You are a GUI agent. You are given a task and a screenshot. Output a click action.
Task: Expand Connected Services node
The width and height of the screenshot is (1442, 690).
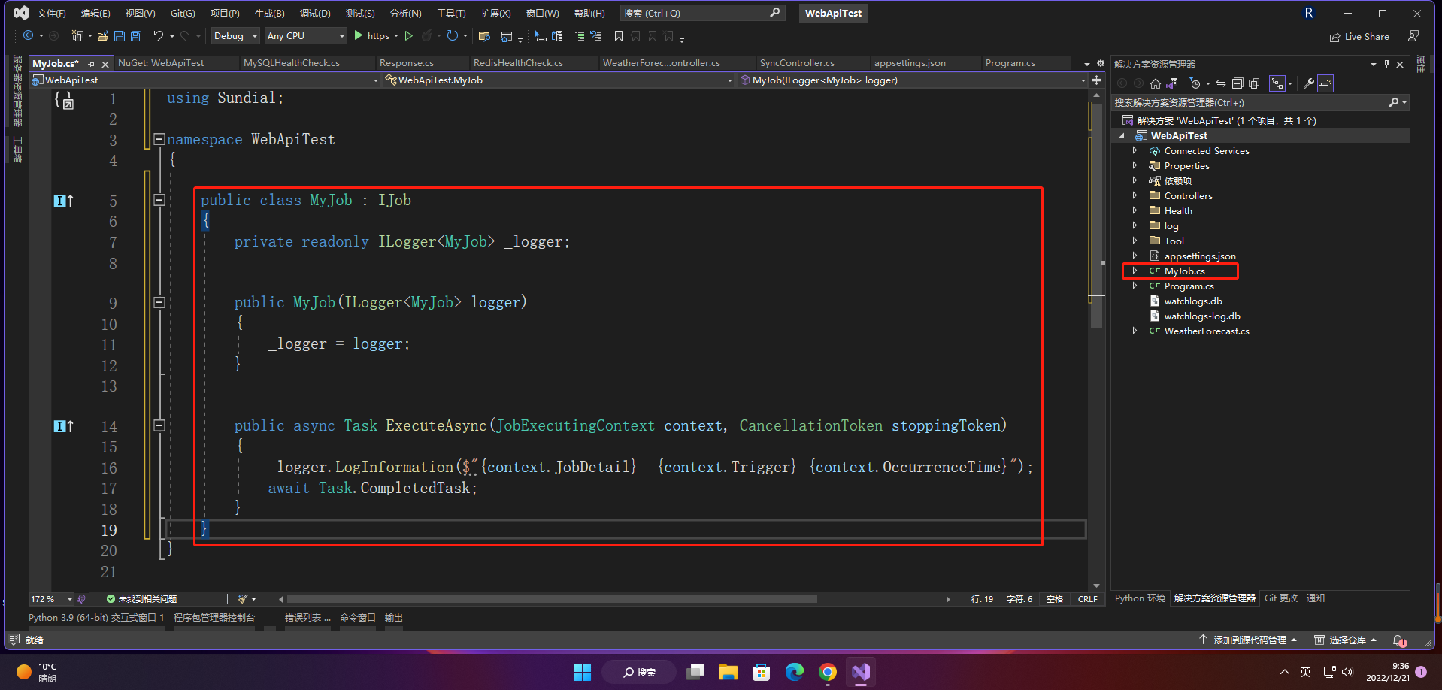(1135, 150)
